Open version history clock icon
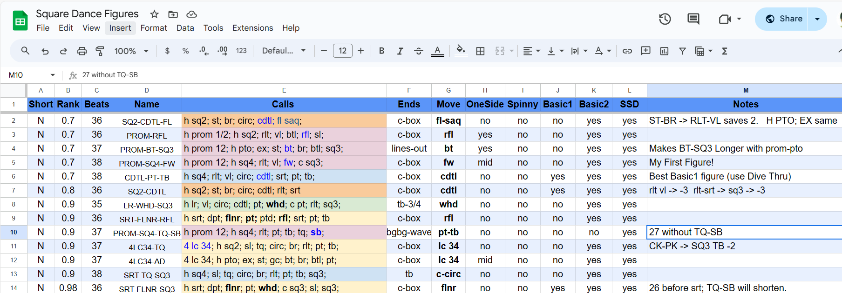 pyautogui.click(x=665, y=19)
